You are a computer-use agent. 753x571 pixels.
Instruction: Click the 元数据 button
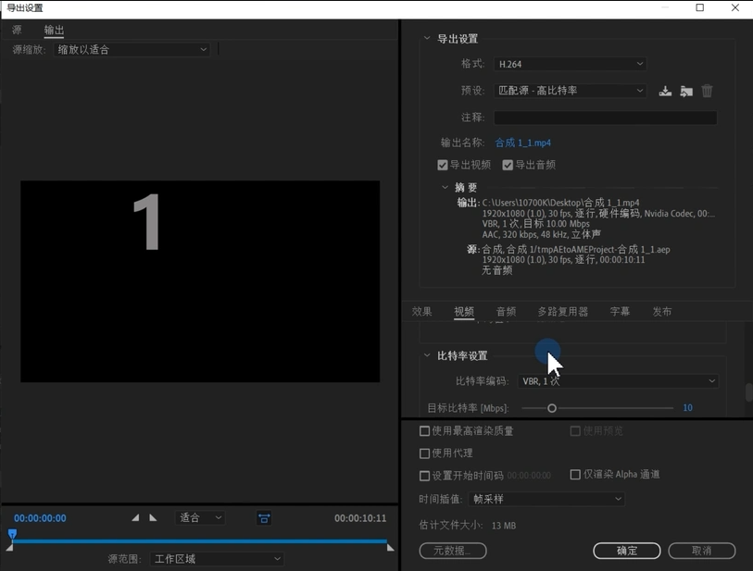coord(453,551)
